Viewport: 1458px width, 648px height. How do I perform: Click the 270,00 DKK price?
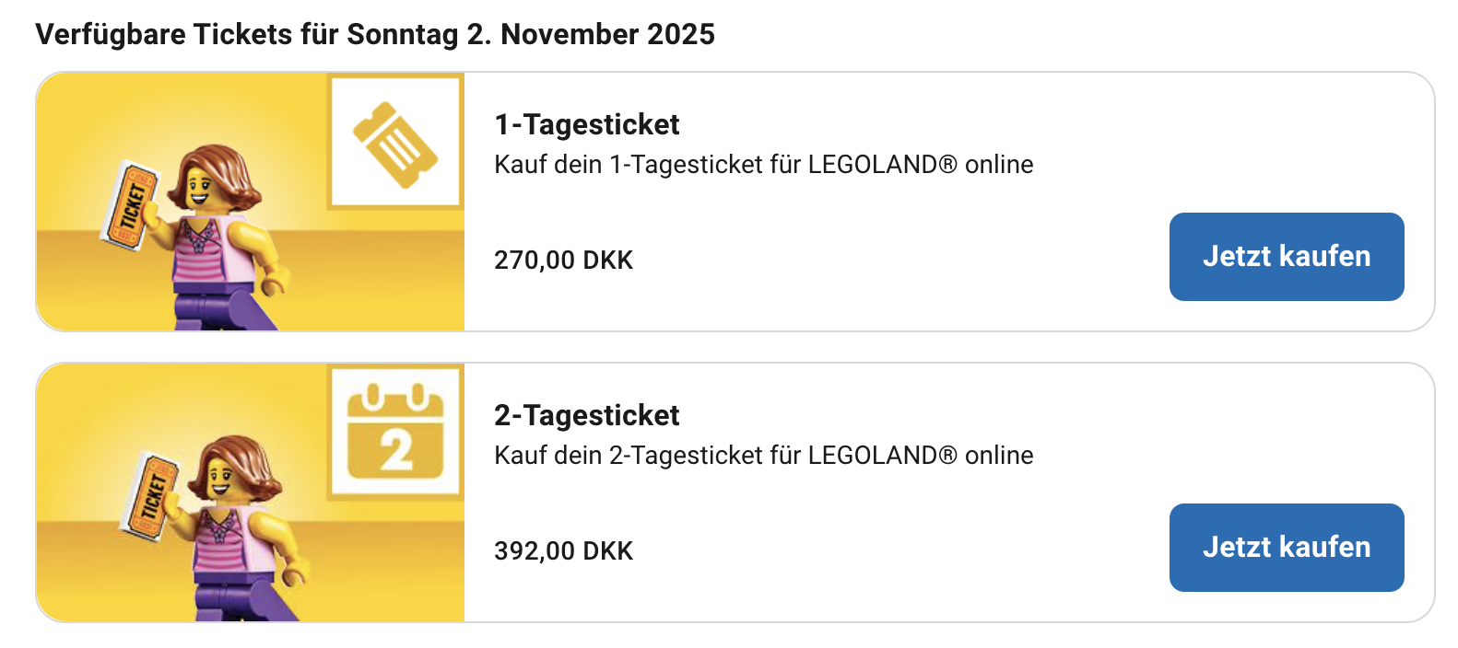click(x=563, y=260)
